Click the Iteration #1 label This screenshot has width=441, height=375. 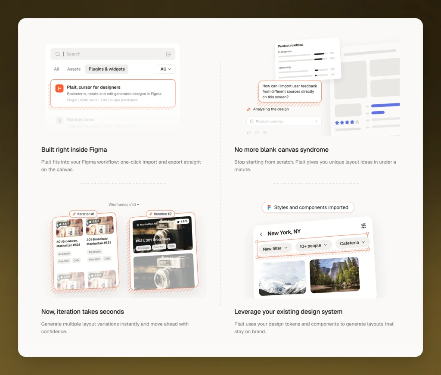point(83,214)
